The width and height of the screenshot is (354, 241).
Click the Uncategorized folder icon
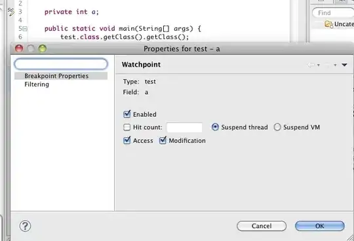pyautogui.click(x=328, y=24)
